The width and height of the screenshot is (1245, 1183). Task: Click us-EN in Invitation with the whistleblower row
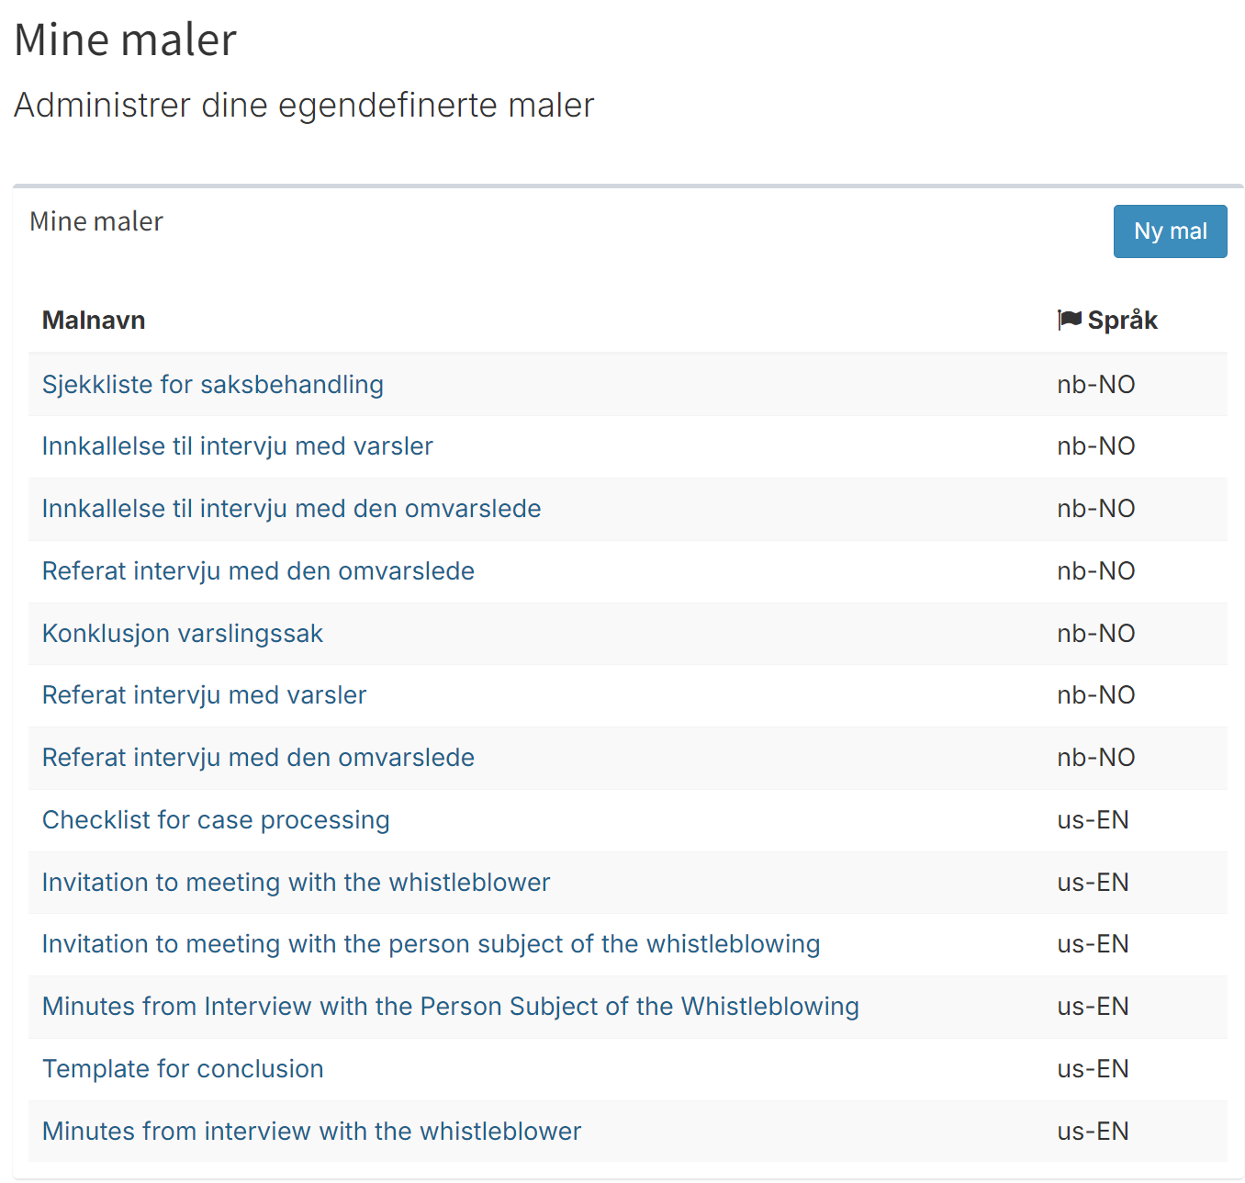coord(1093,883)
